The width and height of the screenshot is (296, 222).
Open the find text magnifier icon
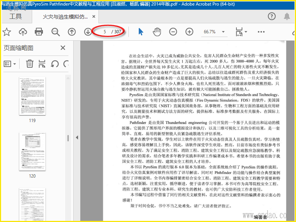55,32
